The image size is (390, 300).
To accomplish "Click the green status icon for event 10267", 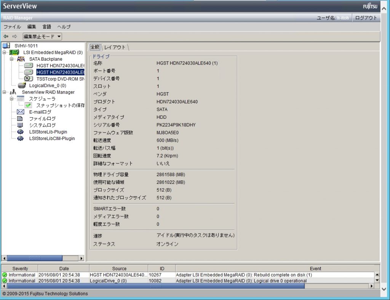I will [x=5, y=275].
